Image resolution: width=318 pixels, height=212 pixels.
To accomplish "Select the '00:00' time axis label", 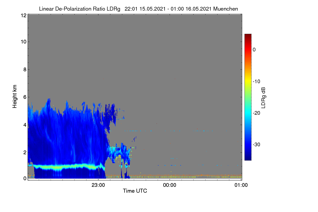I will (x=170, y=185).
